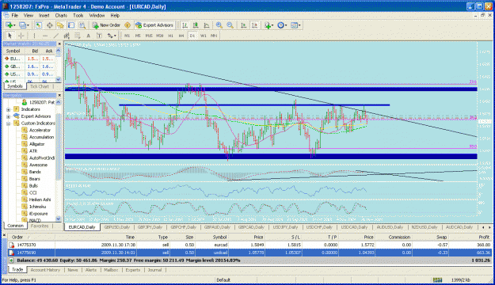The image size is (495, 285).
Task: Open the File menu
Action: pos(15,15)
